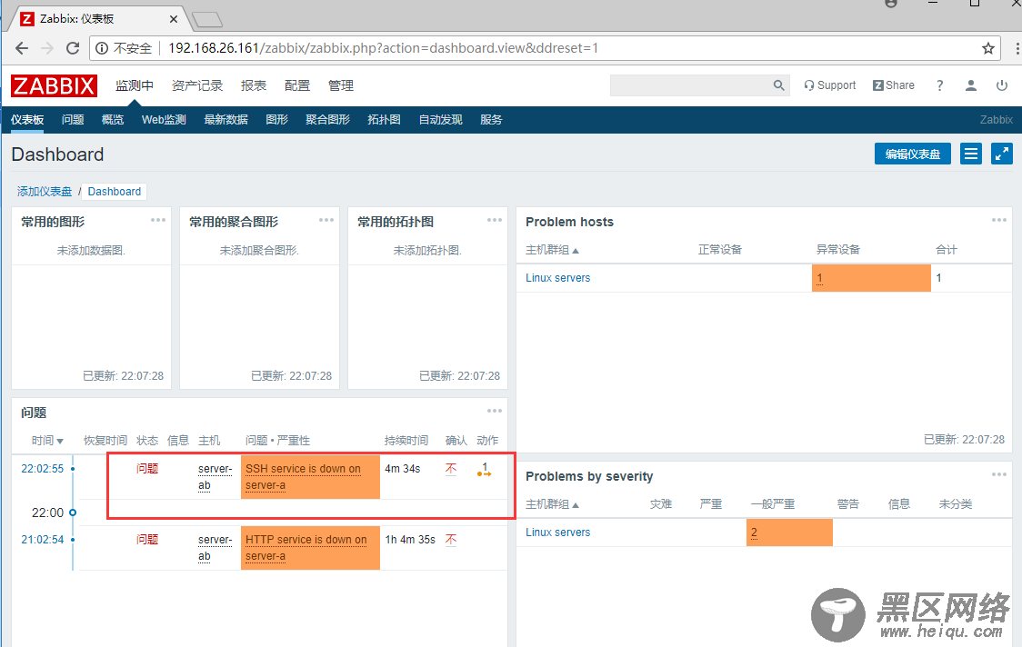The width and height of the screenshot is (1022, 647).
Task: Open the 监测中 main menu
Action: click(135, 85)
